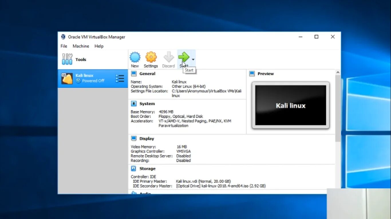Open the Machine menu

81,46
